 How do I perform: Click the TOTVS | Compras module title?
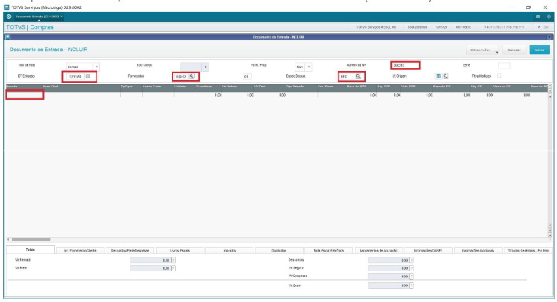[x=30, y=27]
